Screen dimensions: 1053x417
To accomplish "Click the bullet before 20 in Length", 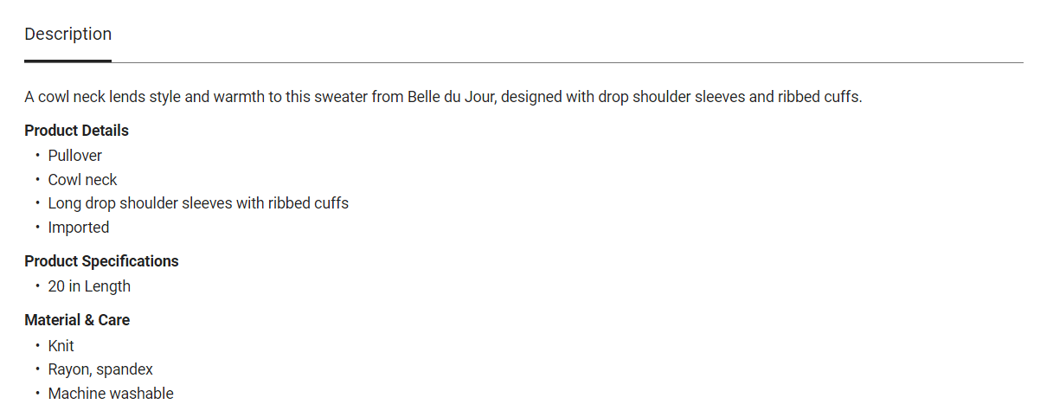I will pos(37,286).
